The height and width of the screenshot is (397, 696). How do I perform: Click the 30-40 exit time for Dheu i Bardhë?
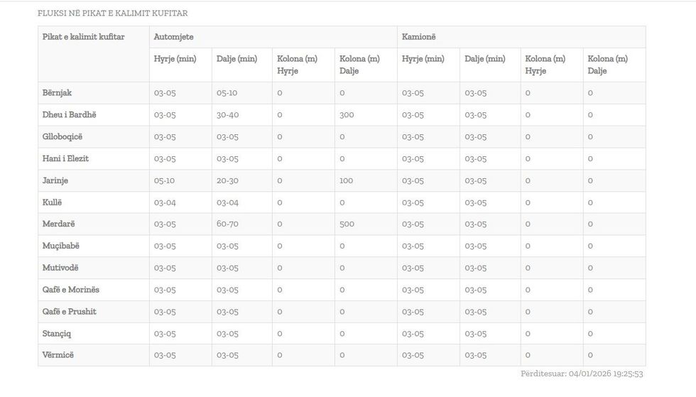pos(227,115)
